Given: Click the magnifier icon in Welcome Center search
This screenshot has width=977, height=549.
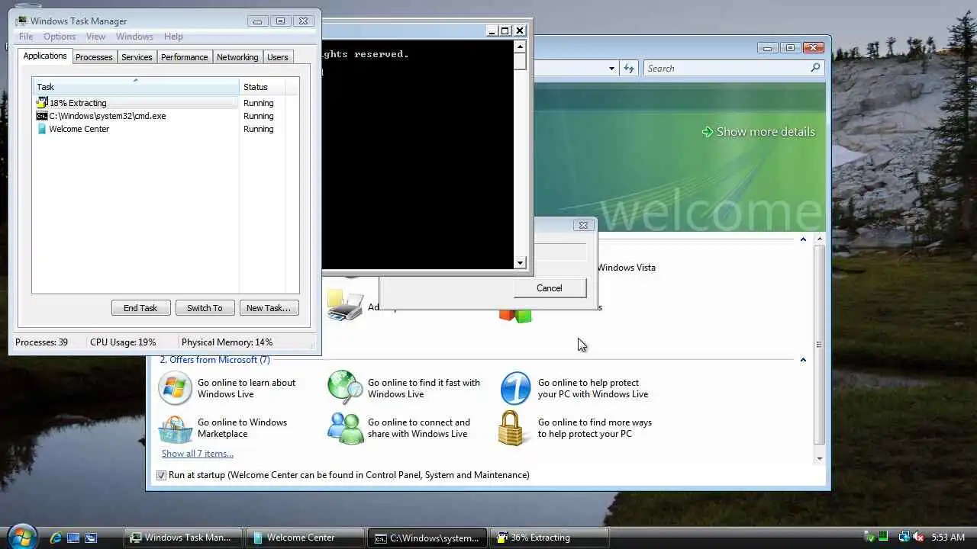Looking at the screenshot, I should (815, 68).
